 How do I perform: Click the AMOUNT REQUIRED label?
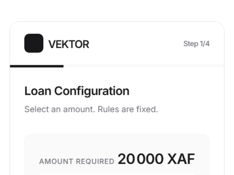(x=77, y=162)
